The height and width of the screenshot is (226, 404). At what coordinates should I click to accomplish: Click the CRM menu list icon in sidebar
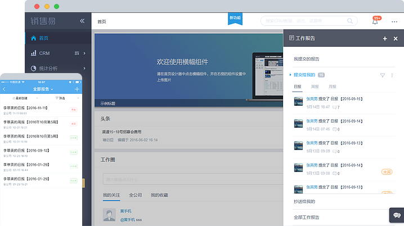(x=76, y=53)
